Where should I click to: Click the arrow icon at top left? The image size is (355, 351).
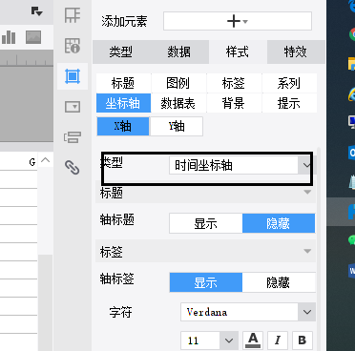pyautogui.click(x=36, y=11)
